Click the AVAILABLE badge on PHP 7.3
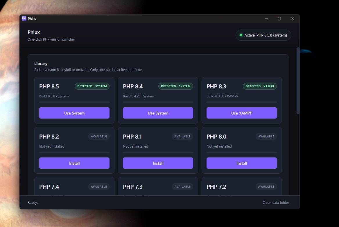Screen dimensions: 339x227 [x=182, y=186]
